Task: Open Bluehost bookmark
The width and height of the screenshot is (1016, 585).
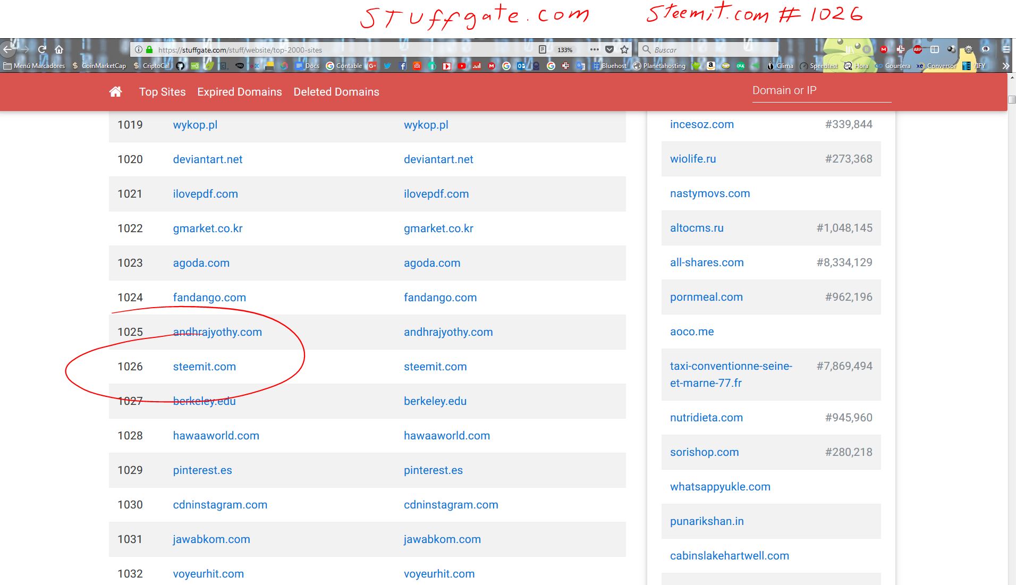Action: 609,66
